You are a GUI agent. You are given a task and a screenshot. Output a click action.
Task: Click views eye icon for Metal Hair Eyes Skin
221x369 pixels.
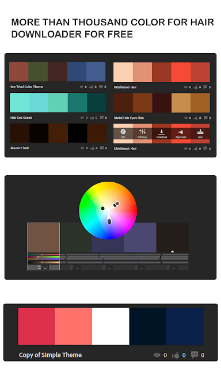pos(186,118)
